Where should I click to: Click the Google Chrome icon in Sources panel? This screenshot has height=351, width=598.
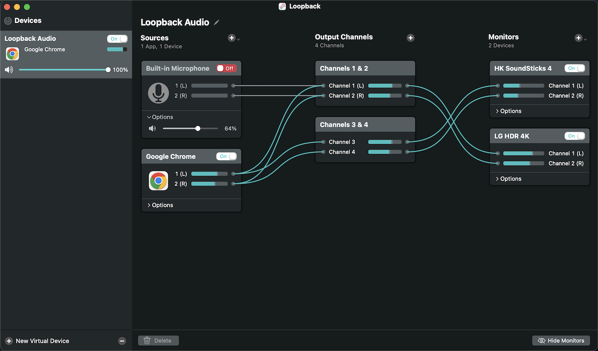tap(159, 181)
